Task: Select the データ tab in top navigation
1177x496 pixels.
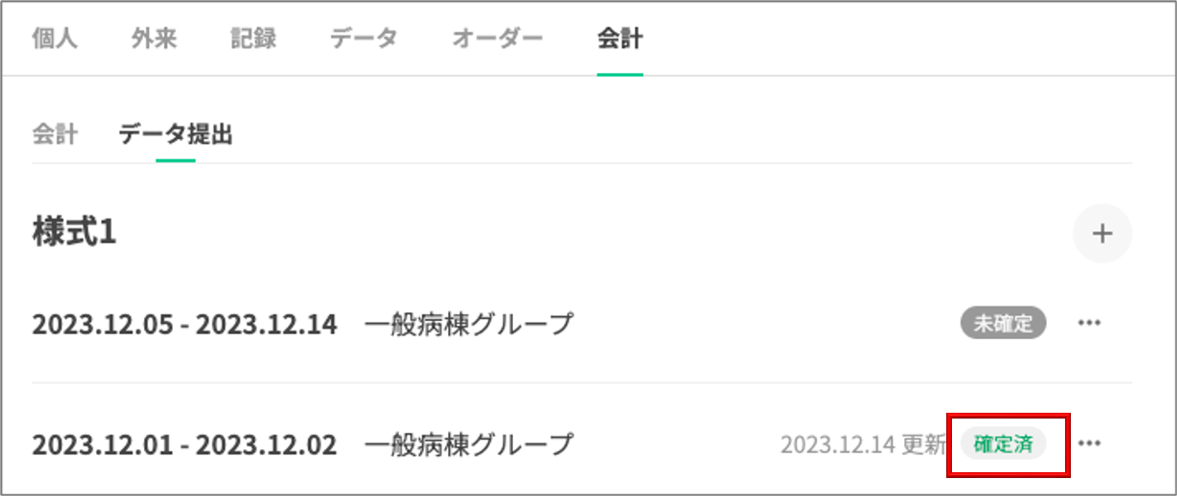Action: pos(363,39)
